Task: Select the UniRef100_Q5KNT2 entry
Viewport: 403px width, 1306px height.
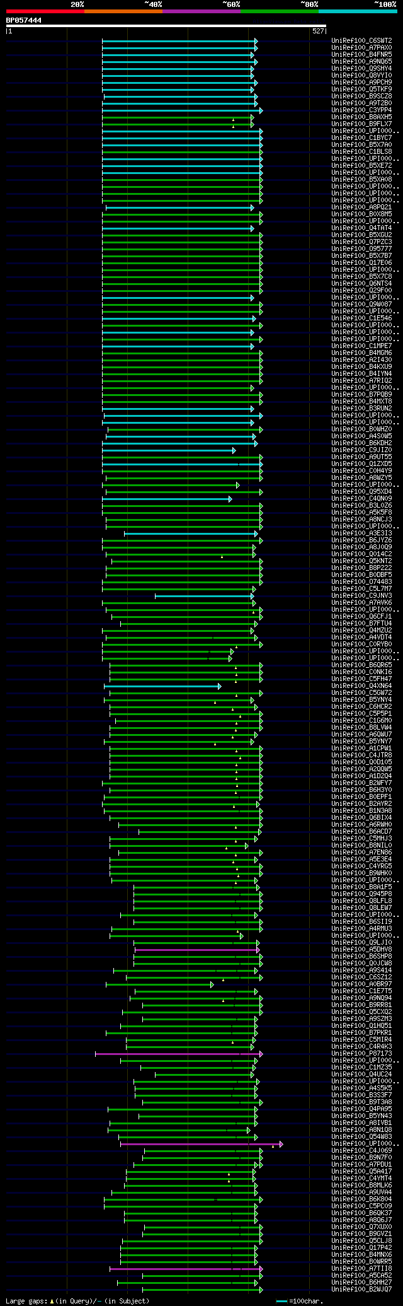Action: 361,561
